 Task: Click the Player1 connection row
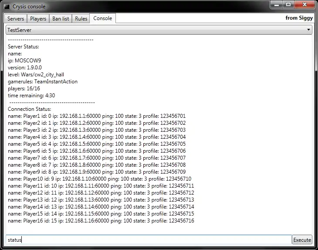(97, 116)
